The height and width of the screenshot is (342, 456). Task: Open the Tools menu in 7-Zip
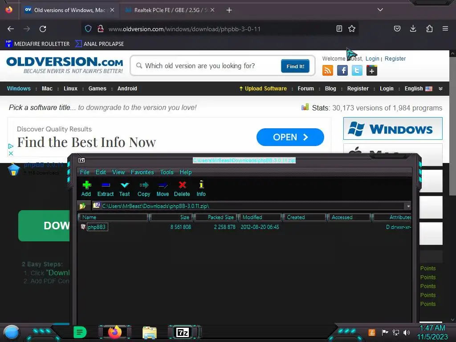point(167,172)
